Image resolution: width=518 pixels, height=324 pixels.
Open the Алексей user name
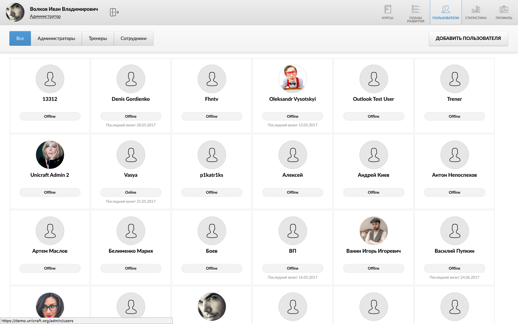[x=293, y=175]
